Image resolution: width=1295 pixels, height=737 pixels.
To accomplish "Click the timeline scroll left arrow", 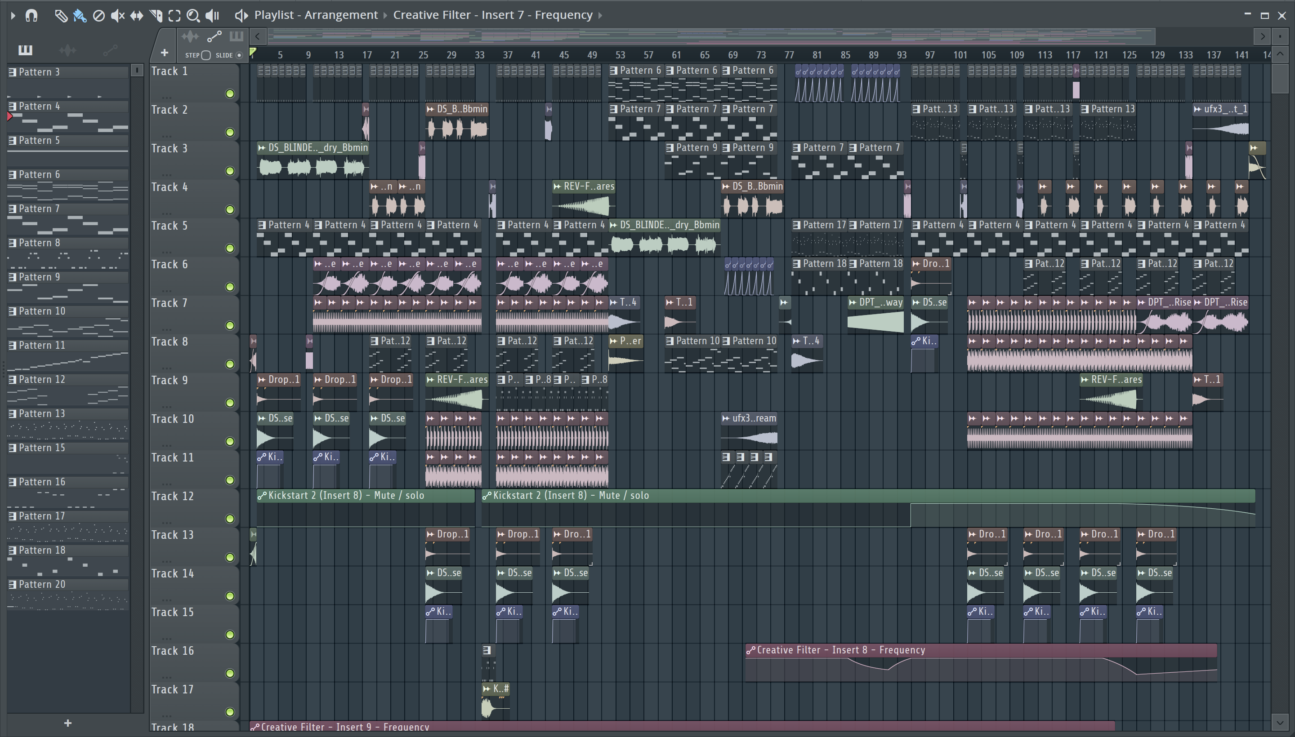I will [258, 36].
